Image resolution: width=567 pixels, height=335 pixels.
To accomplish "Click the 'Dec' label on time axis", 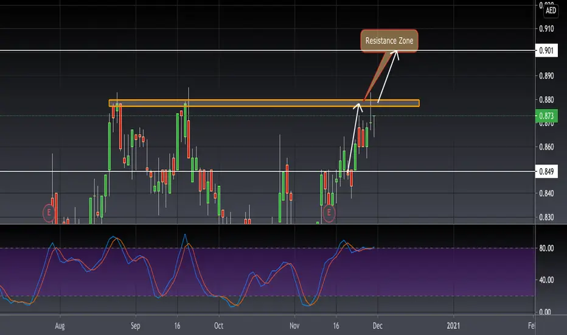I will tap(378, 326).
